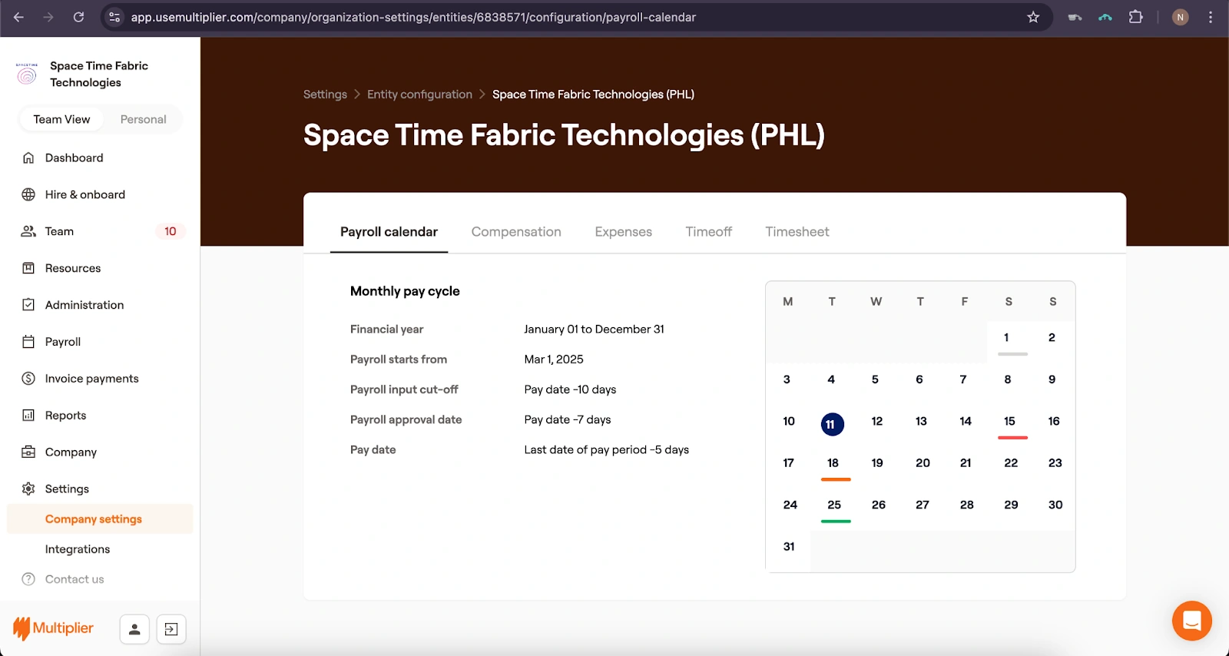Screen dimensions: 1229x656
Task: Go back with browser back arrow
Action: [x=18, y=17]
